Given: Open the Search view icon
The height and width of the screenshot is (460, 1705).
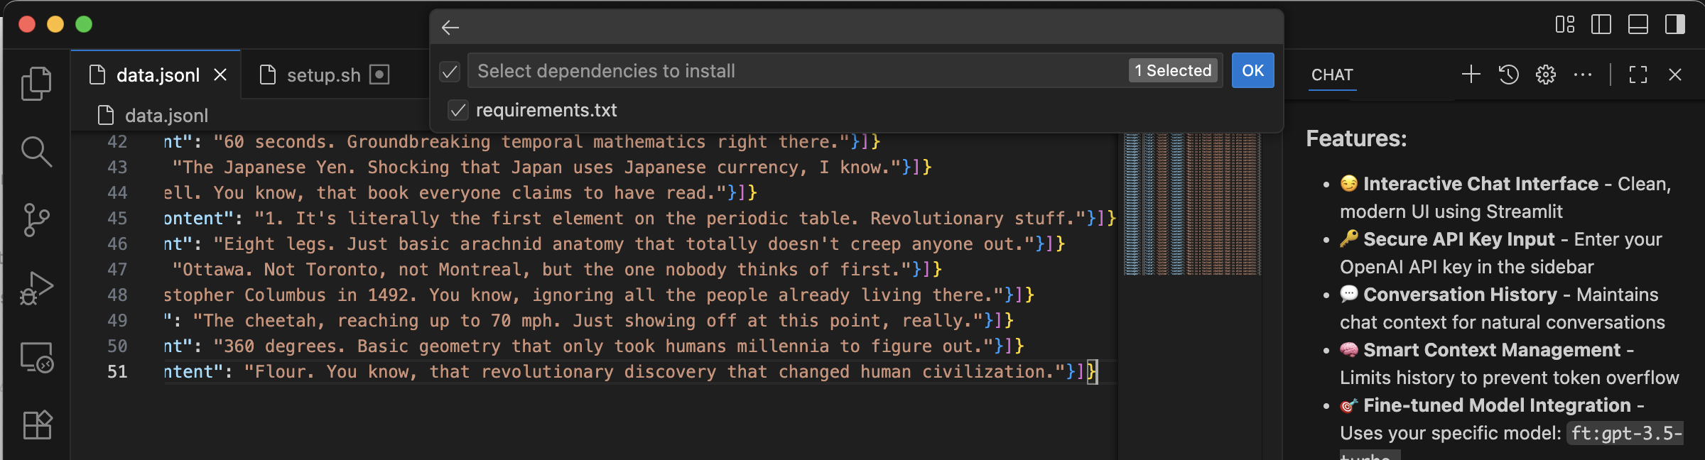Looking at the screenshot, I should tap(36, 151).
